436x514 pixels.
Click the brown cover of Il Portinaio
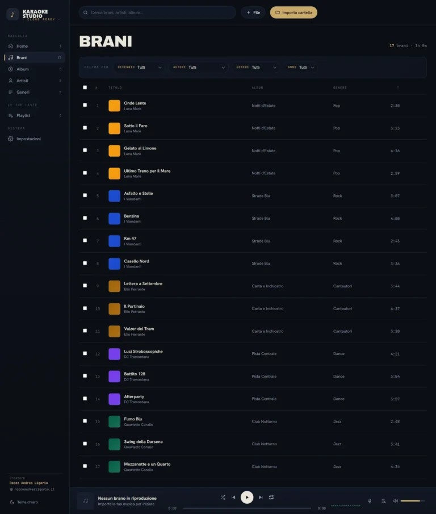pyautogui.click(x=114, y=308)
